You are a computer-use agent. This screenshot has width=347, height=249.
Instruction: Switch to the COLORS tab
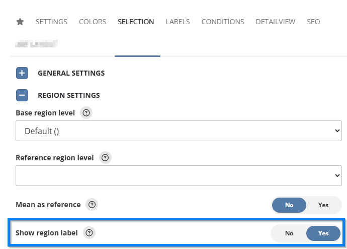(x=93, y=22)
